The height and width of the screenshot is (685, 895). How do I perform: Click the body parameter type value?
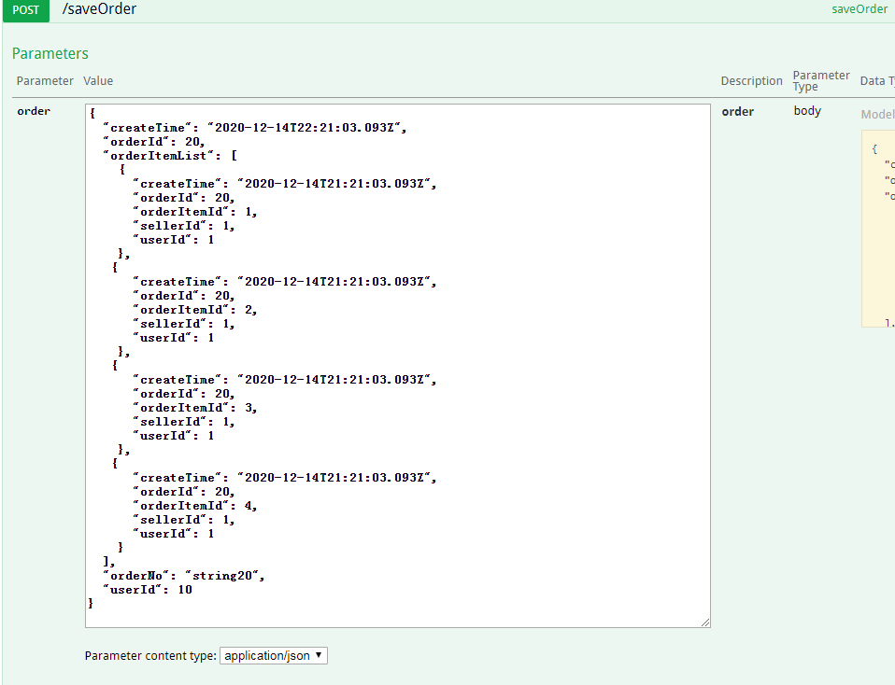click(x=807, y=111)
